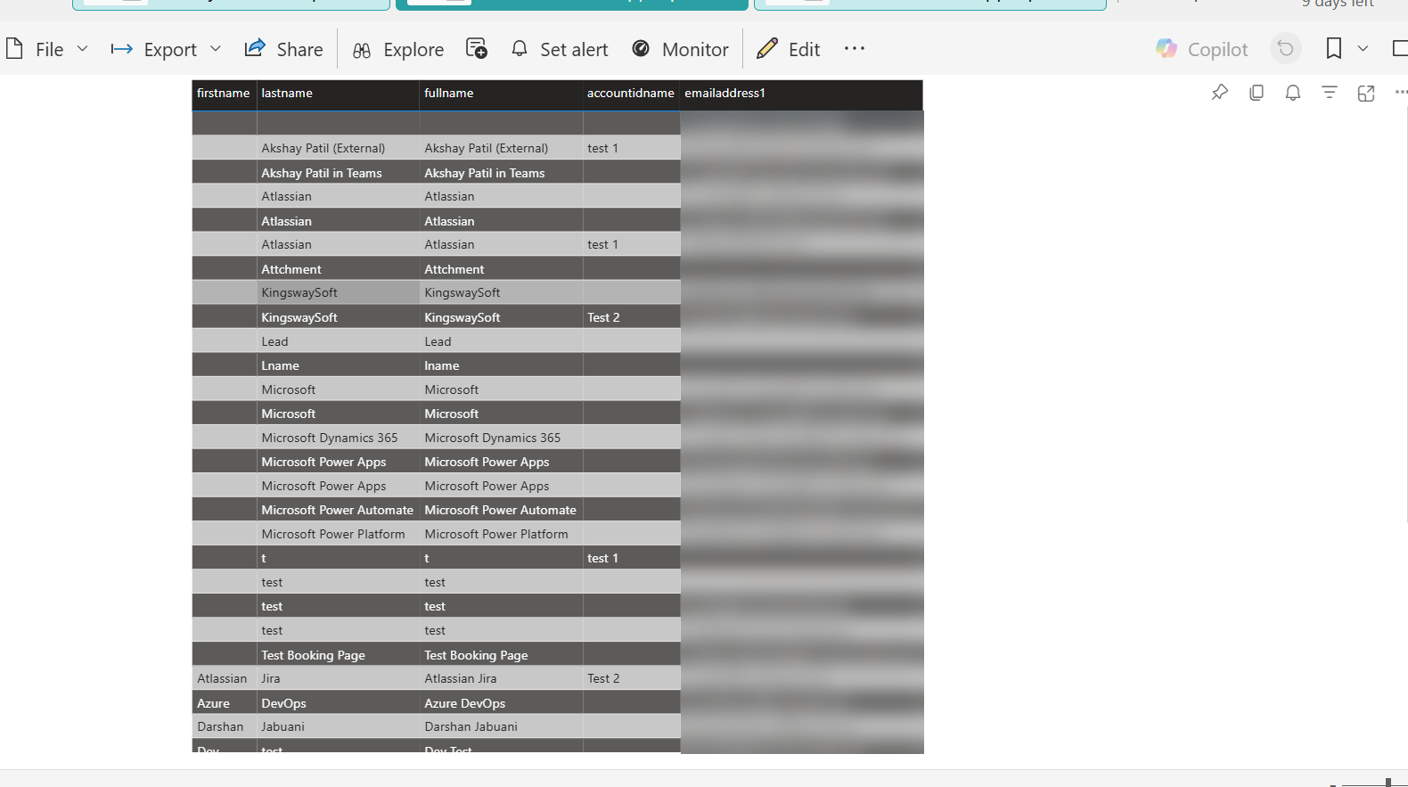Click Set alert

pos(560,49)
